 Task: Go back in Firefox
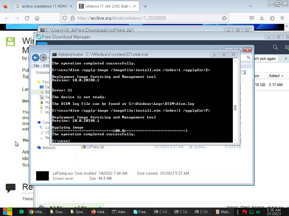(x=7, y=18)
